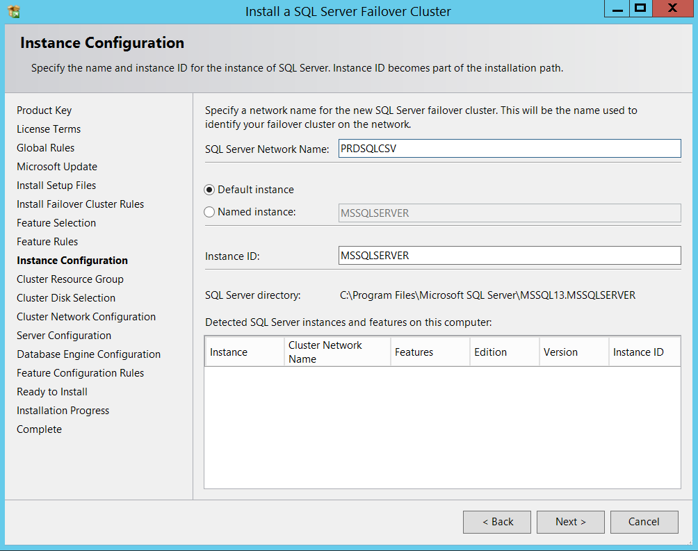Select Cluster Disk Selection in sidebar
This screenshot has height=551, width=698.
[66, 298]
